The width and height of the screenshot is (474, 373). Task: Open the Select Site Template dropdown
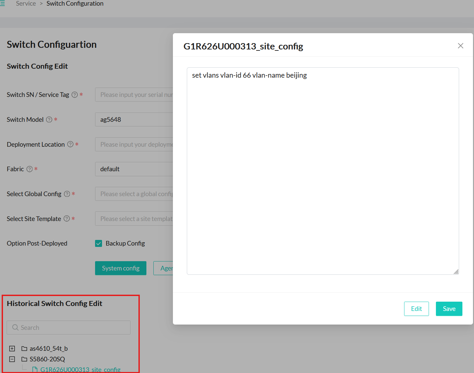pyautogui.click(x=134, y=219)
